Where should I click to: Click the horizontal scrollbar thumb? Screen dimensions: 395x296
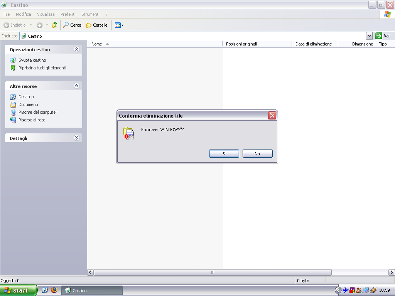pyautogui.click(x=213, y=272)
